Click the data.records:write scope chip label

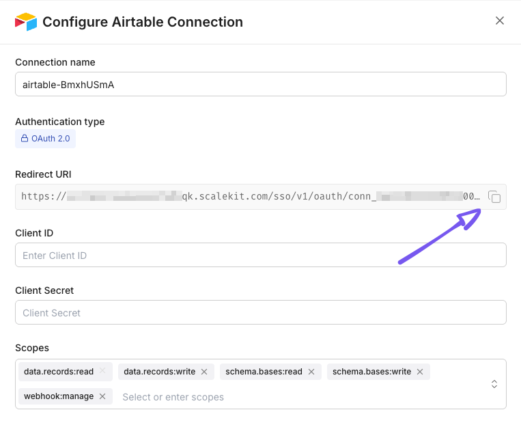coord(160,372)
